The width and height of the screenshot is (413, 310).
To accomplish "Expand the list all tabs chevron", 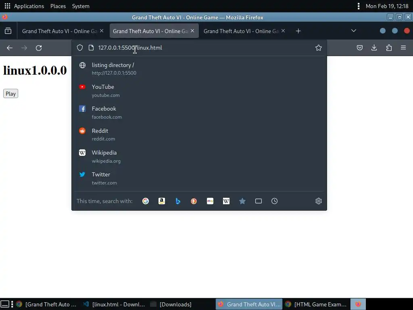I will (x=354, y=31).
